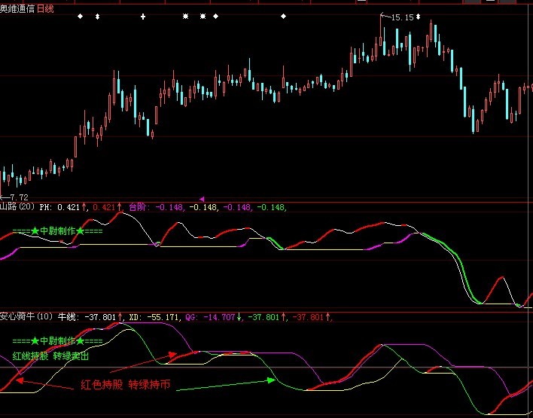533x418 pixels.
Task: Click the 15.15 high price label
Action: (403, 17)
